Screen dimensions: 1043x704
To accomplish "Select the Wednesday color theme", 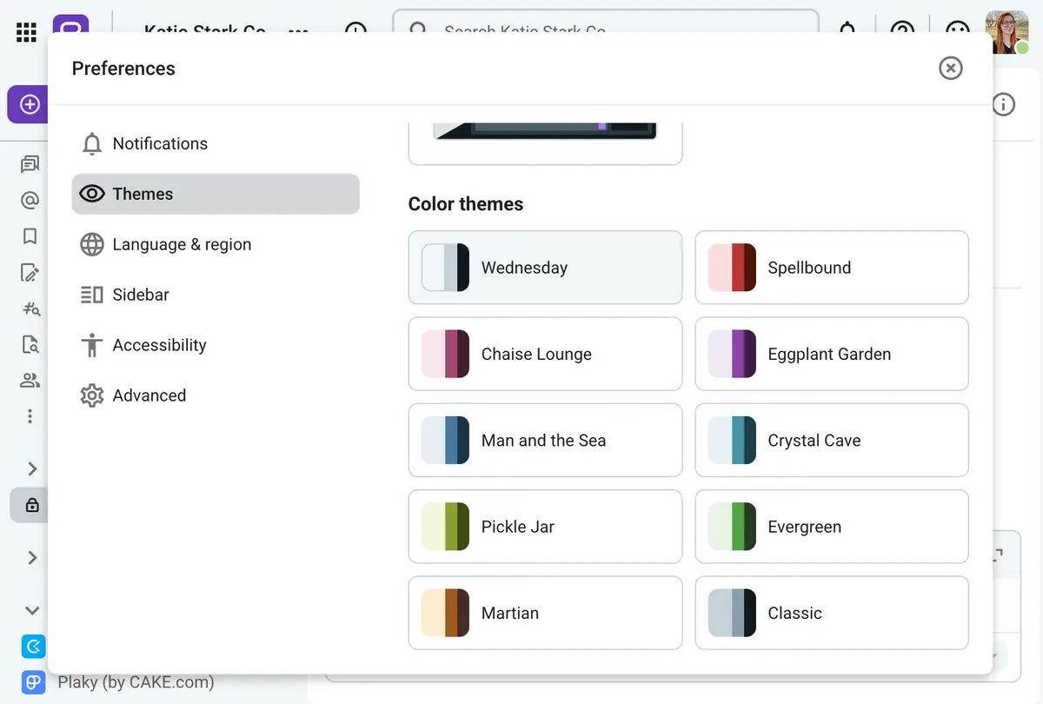I will [545, 267].
